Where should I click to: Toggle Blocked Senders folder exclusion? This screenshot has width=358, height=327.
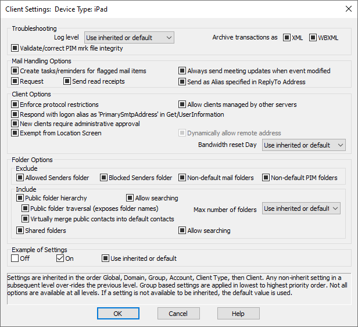click(103, 178)
